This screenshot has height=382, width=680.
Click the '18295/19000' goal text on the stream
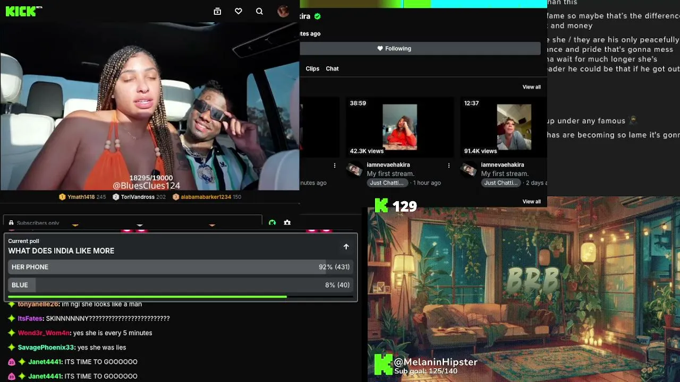[151, 178]
